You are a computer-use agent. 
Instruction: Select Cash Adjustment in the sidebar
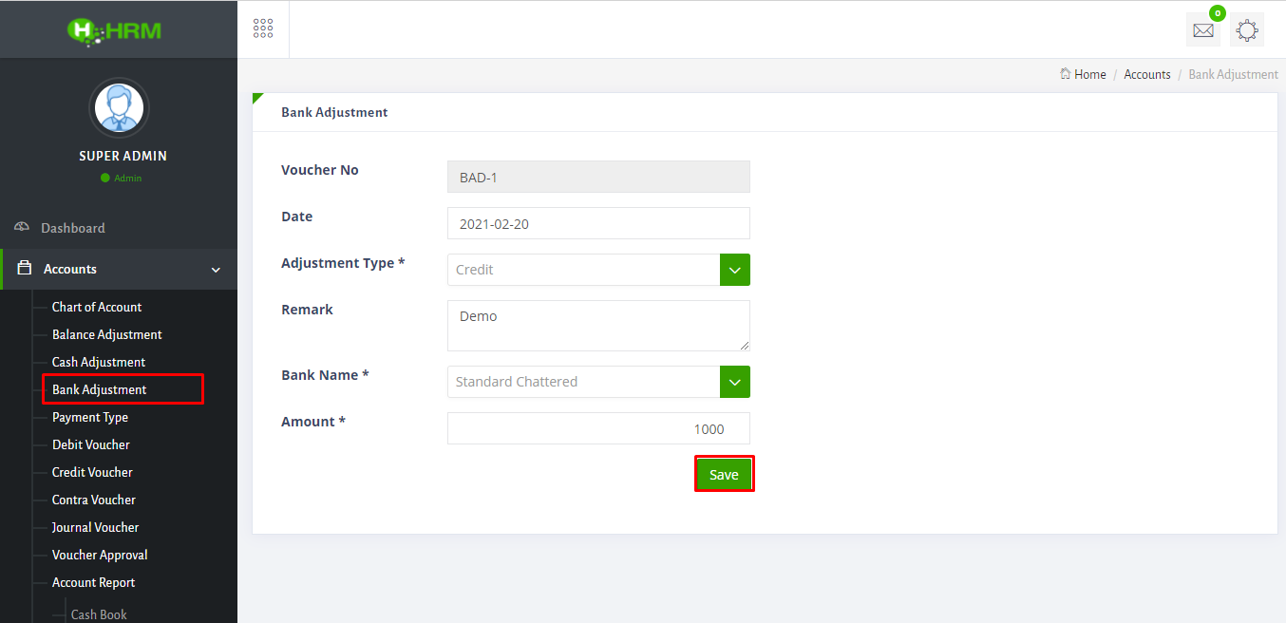point(99,362)
